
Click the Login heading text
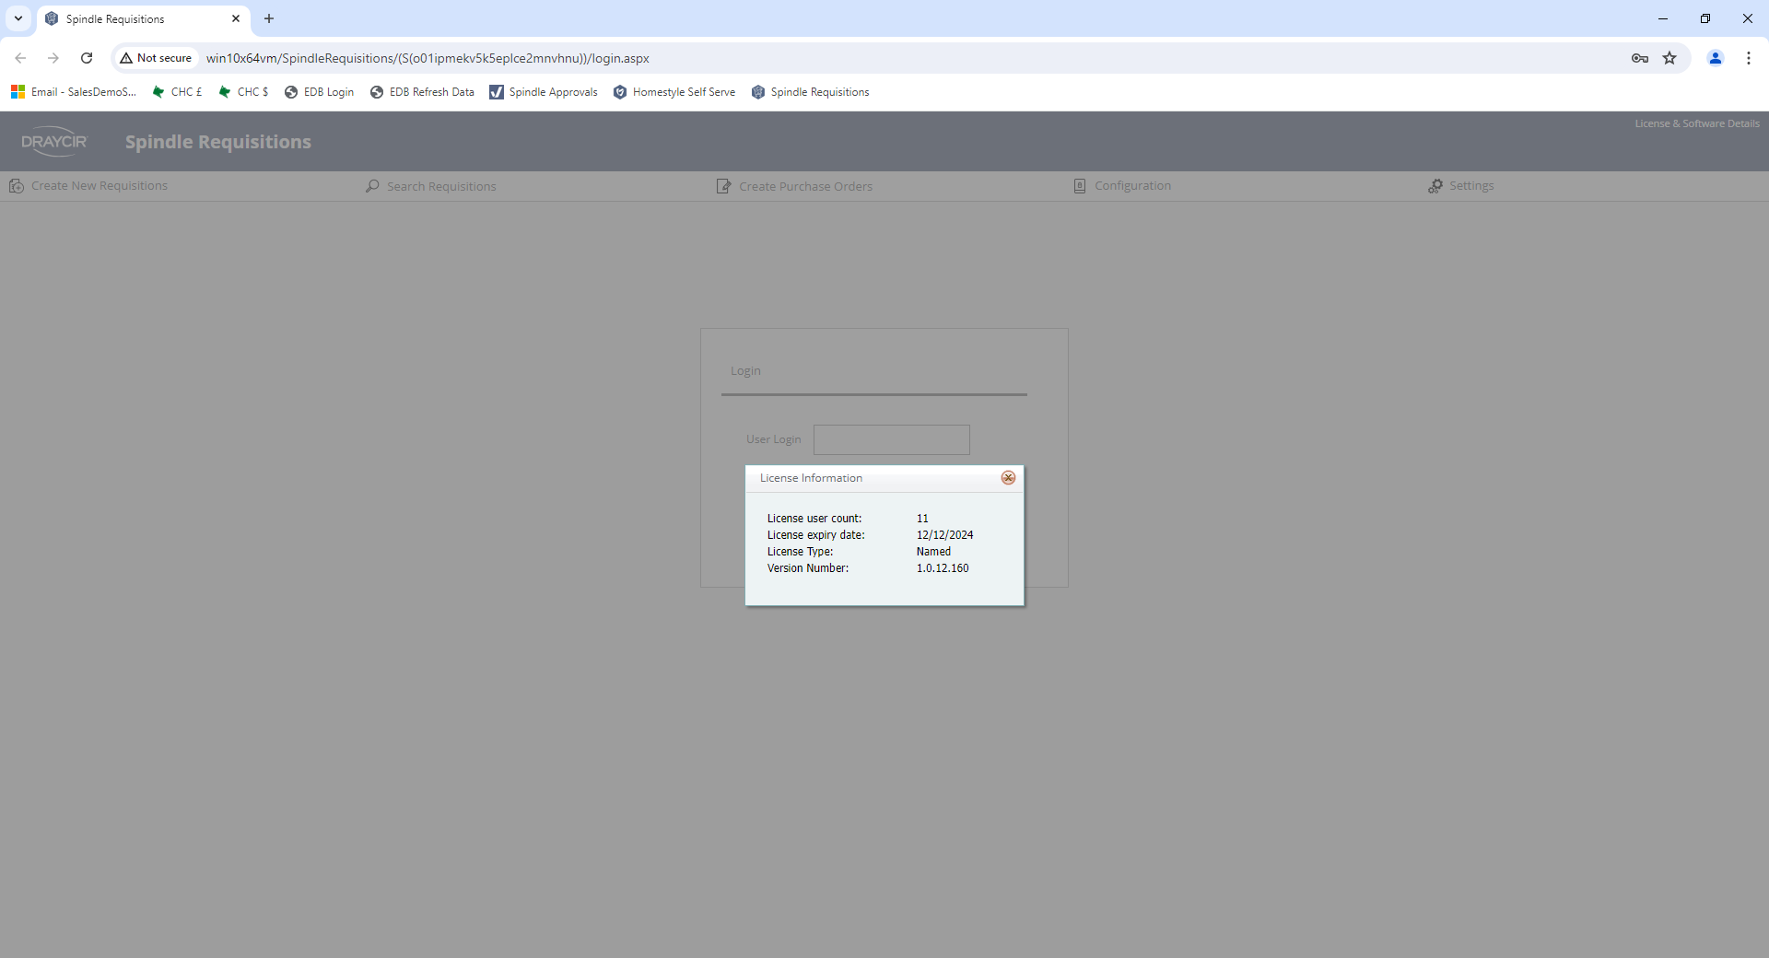(745, 371)
